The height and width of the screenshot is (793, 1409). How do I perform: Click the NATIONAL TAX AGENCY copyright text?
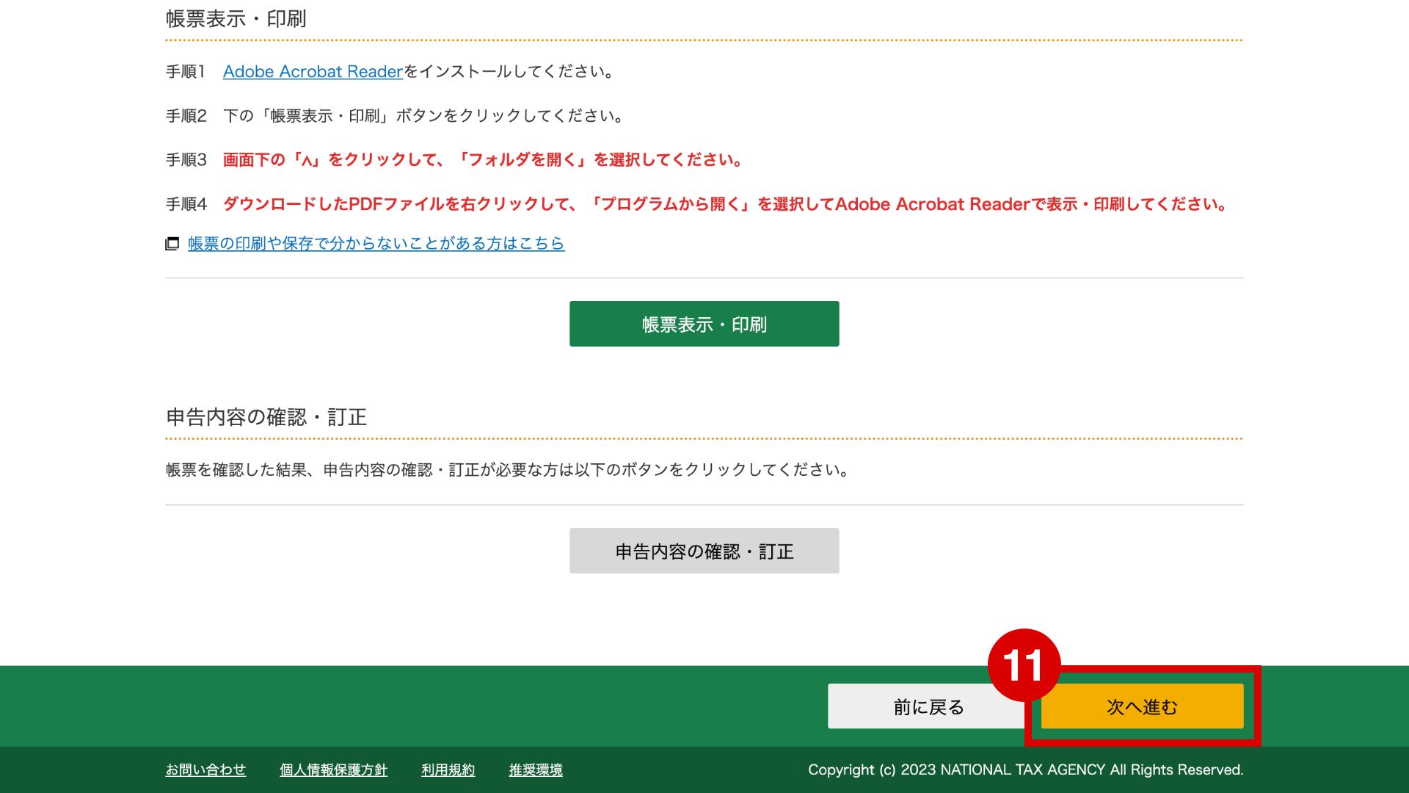tap(1025, 770)
